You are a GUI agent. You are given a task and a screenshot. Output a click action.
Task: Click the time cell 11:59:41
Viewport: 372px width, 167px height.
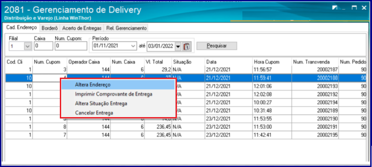(x=272, y=78)
